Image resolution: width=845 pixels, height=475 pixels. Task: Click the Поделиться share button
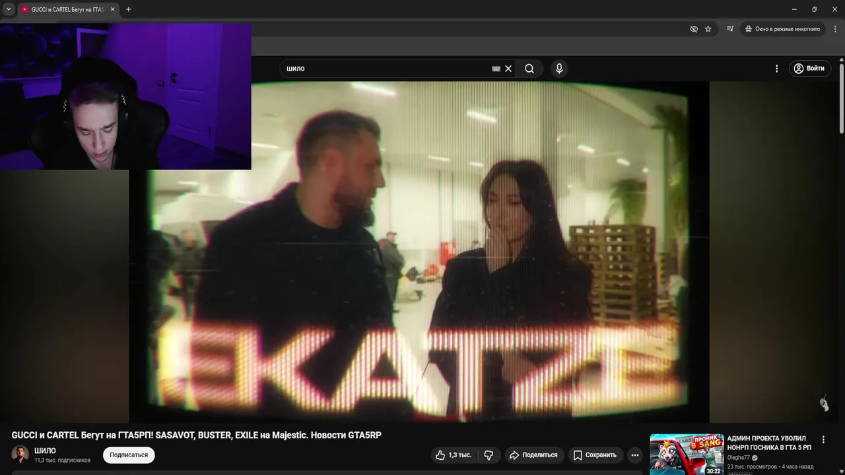click(x=534, y=455)
